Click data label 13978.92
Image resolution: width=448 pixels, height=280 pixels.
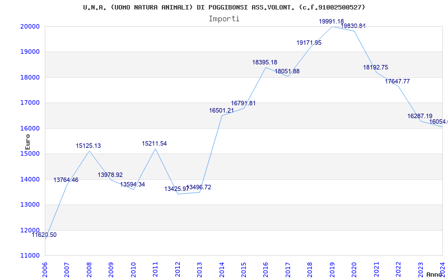pyautogui.click(x=110, y=175)
